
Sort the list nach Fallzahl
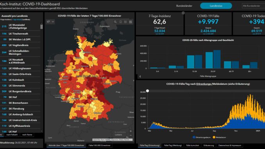[12, 135]
